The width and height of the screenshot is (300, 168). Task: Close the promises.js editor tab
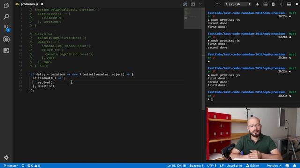click(42, 4)
